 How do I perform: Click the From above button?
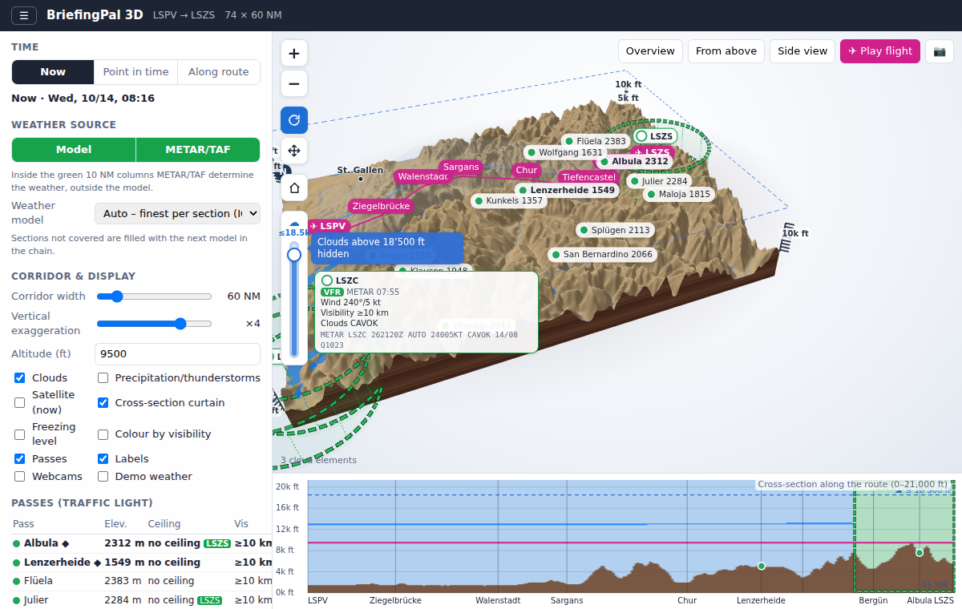(x=726, y=51)
